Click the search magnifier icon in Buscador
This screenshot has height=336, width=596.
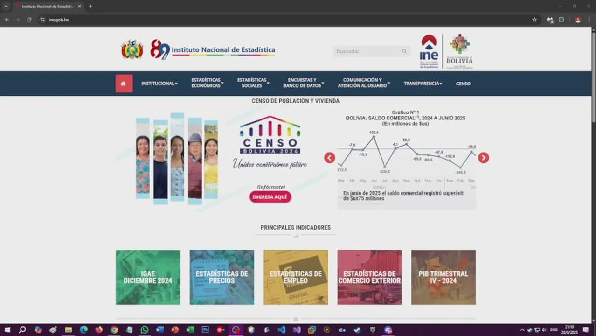pyautogui.click(x=404, y=51)
